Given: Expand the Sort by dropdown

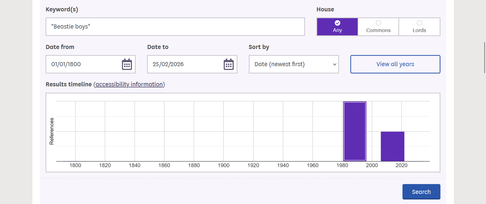Looking at the screenshot, I should (294, 64).
